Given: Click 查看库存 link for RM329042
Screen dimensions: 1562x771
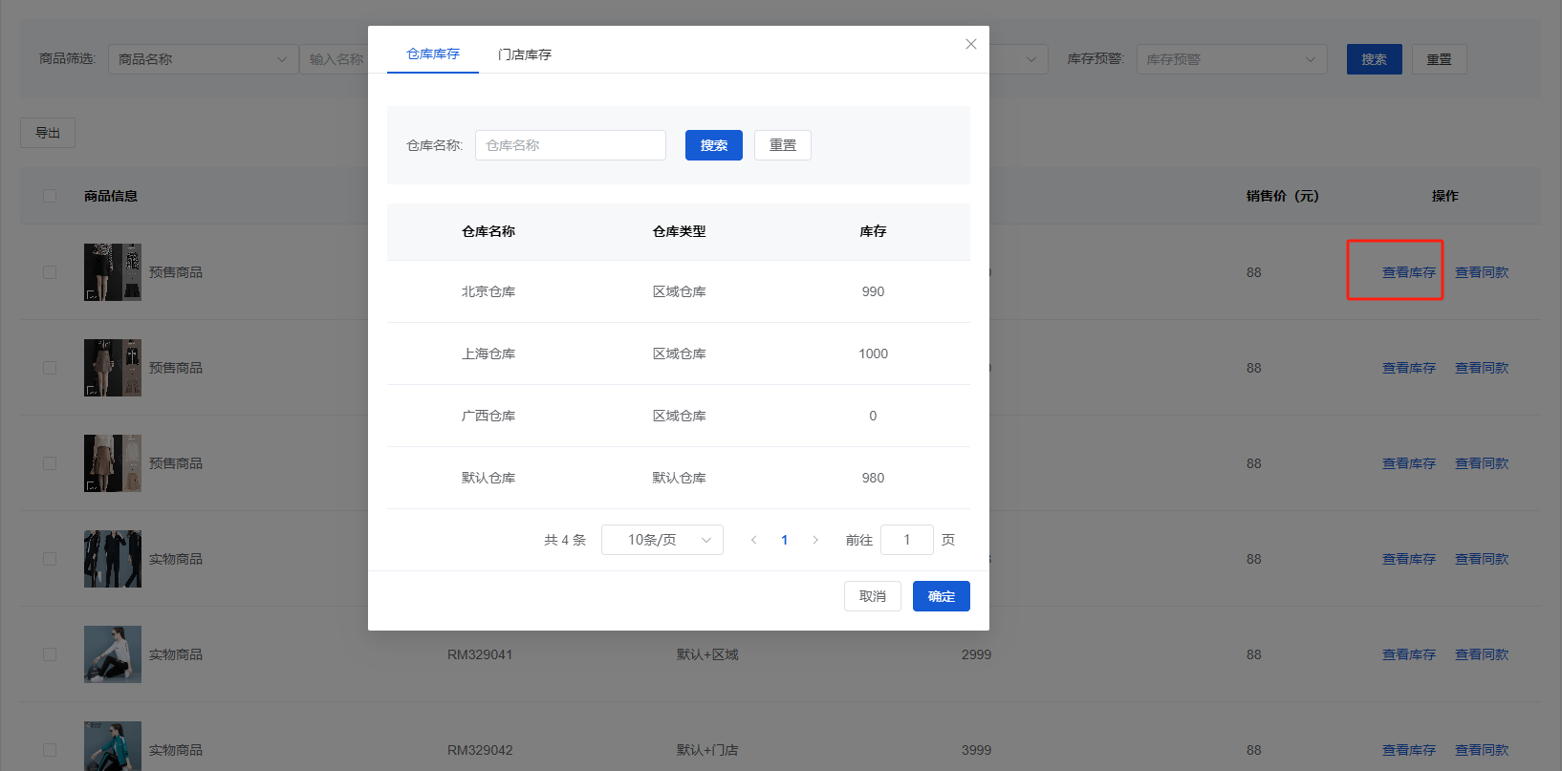Looking at the screenshot, I should 1409,750.
